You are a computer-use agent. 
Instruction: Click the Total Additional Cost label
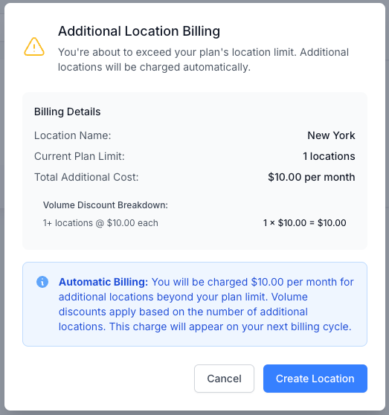(x=86, y=177)
